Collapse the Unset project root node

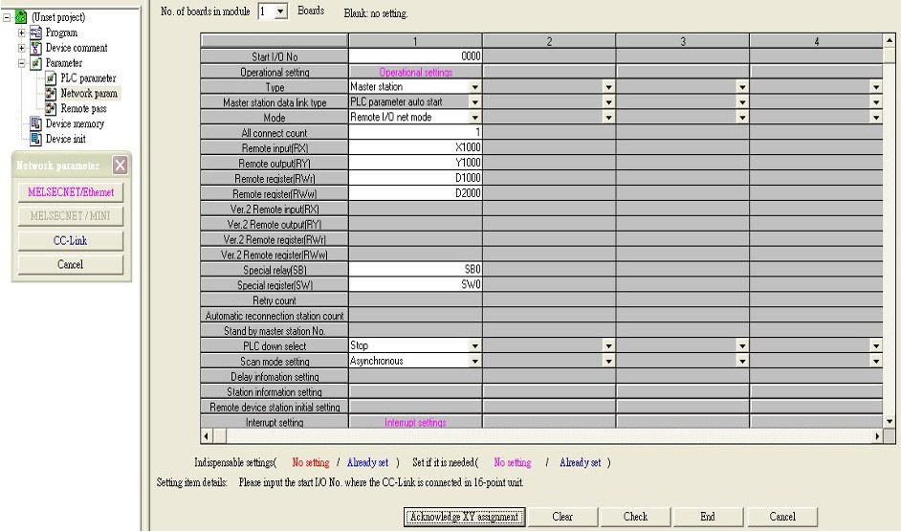(x=7, y=17)
